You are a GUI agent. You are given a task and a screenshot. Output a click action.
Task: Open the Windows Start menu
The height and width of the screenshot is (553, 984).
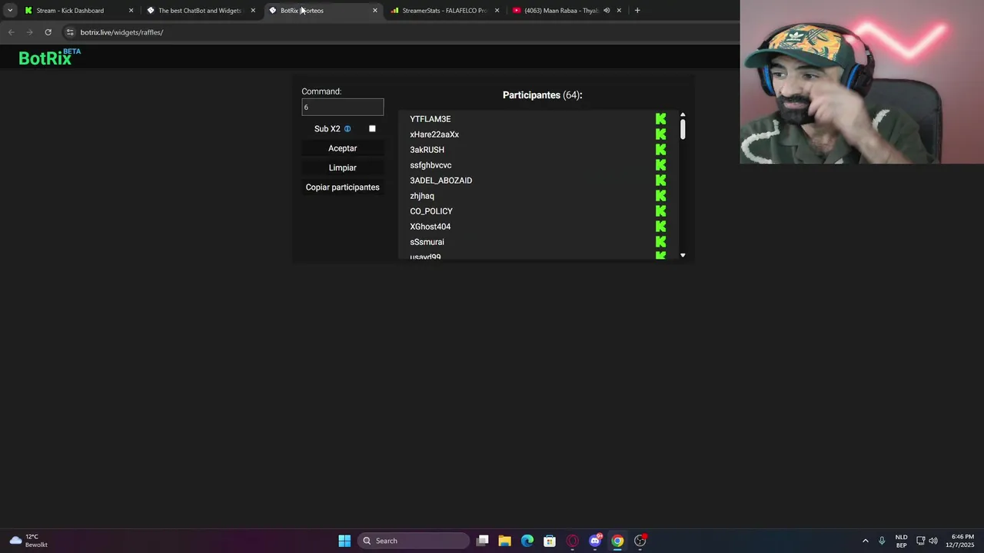pyautogui.click(x=344, y=541)
